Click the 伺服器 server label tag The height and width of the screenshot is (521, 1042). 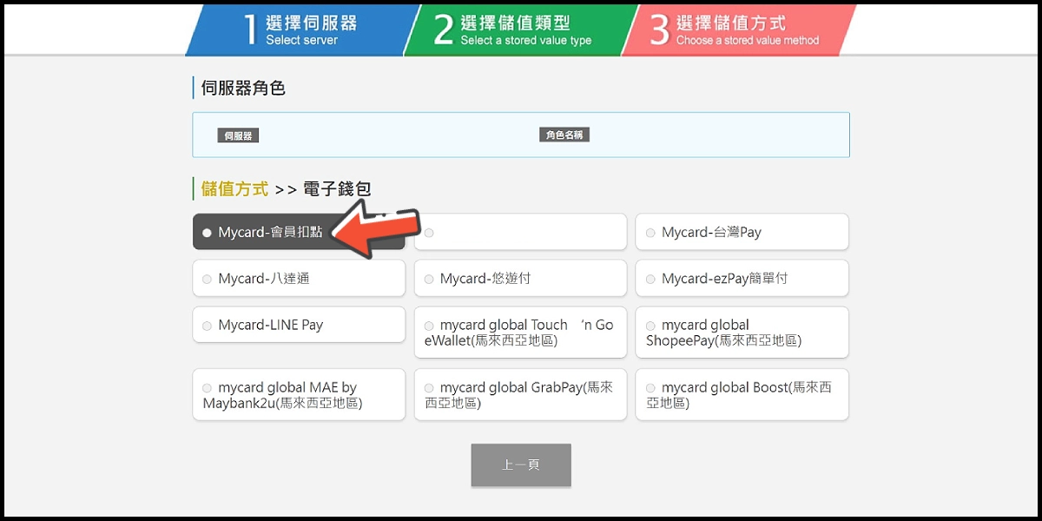tap(238, 135)
